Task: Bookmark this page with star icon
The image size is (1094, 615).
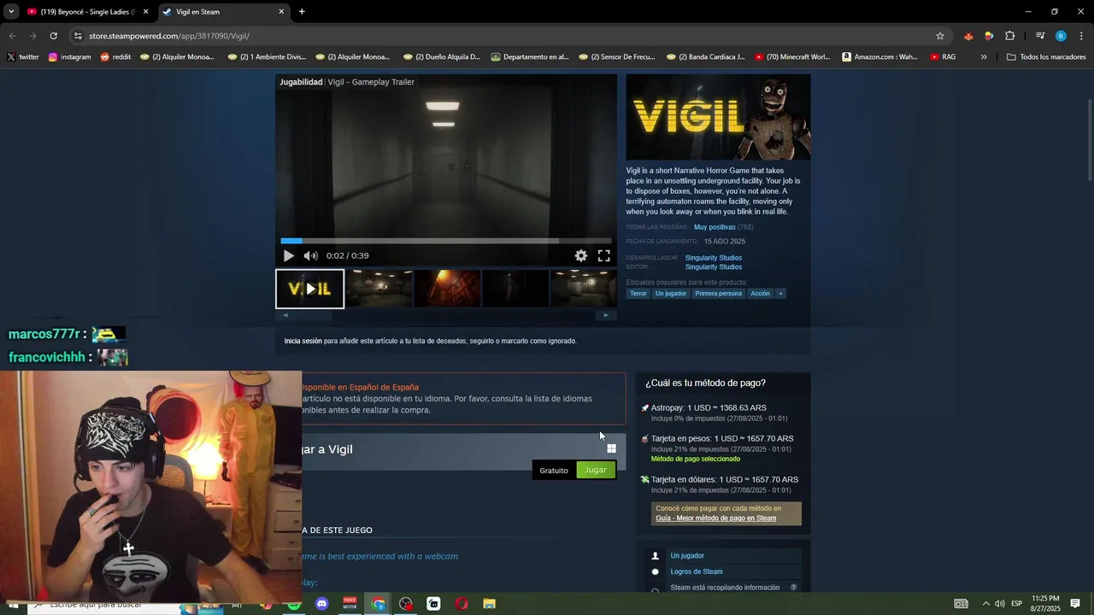Action: point(940,36)
